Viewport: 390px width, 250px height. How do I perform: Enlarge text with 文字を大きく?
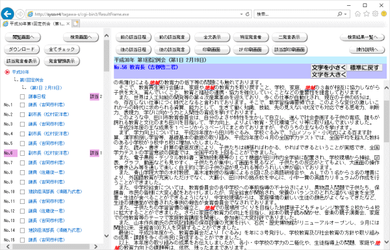click(x=328, y=75)
